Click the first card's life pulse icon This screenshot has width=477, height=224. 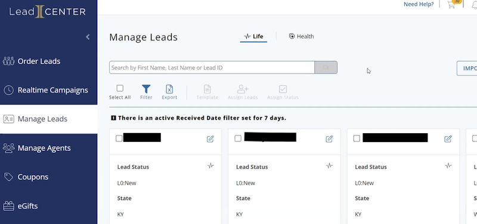pos(210,166)
